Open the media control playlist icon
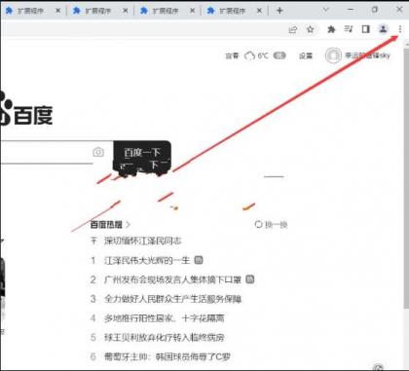 click(x=349, y=29)
